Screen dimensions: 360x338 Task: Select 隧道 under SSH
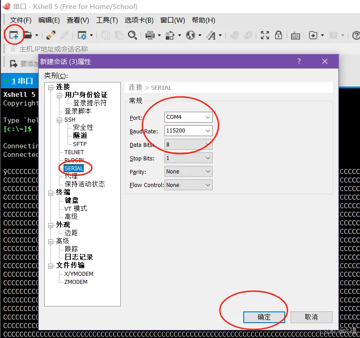(80, 136)
